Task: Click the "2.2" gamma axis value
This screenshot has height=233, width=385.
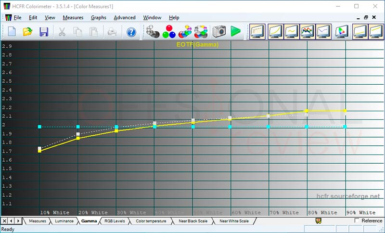Action: tap(7, 107)
